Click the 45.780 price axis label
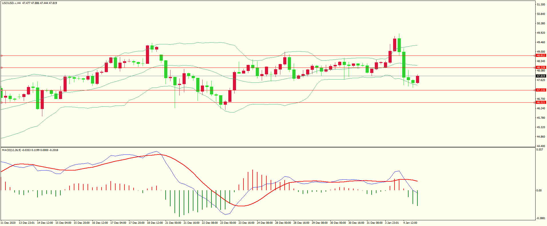The image size is (547, 226). (x=541, y=118)
